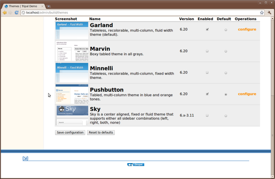This screenshot has height=179, width=275.
Task: Click 'Boxy tabled theme in all grays.' description
Action: 117,54
